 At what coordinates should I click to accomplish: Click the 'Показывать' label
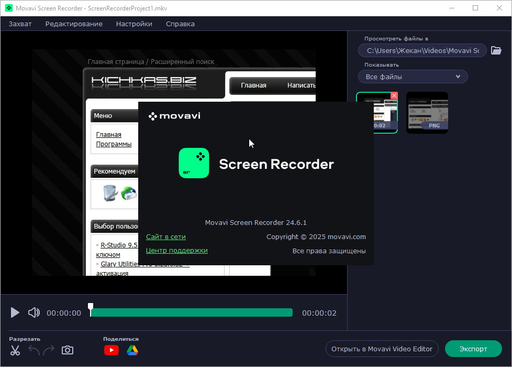(382, 65)
